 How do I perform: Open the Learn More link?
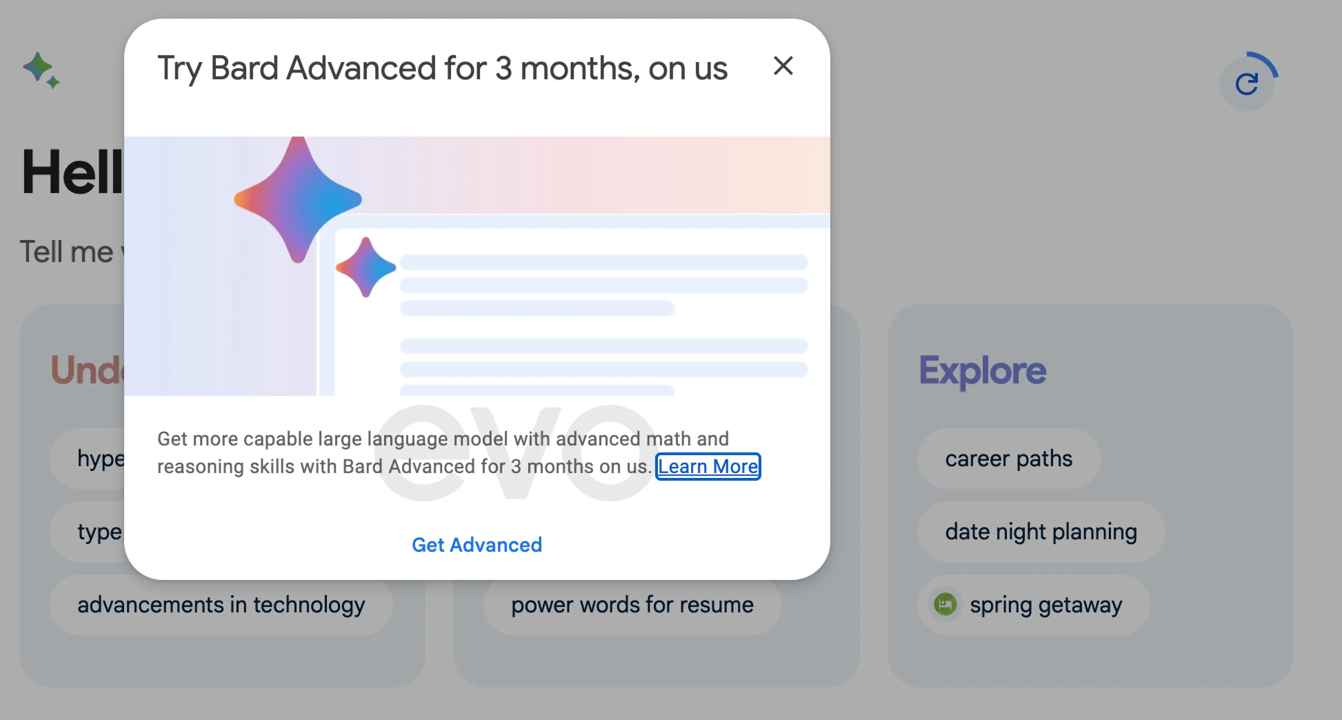708,466
